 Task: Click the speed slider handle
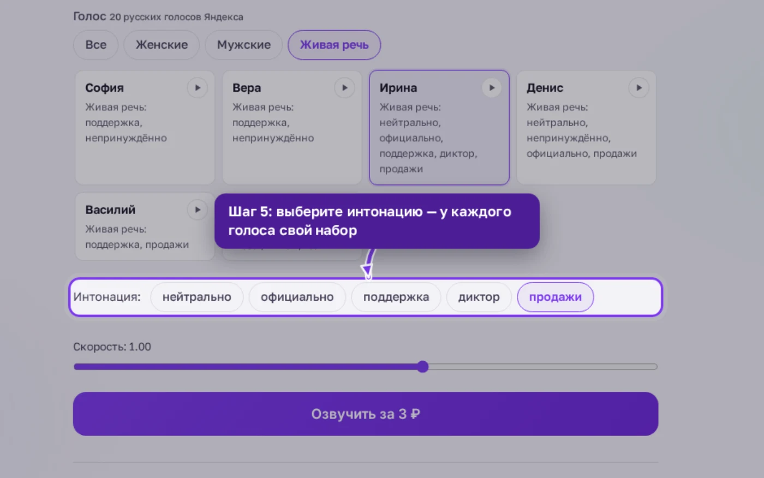[x=423, y=367]
